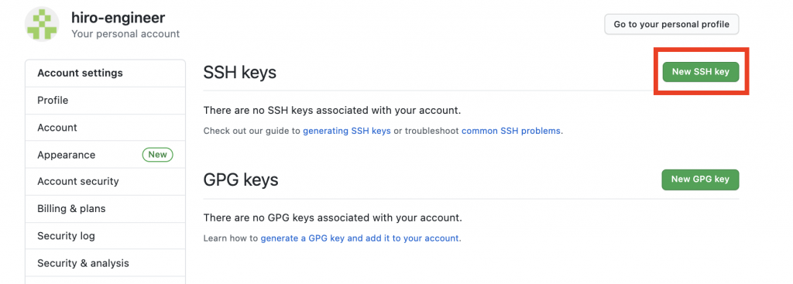Click the hiro-engineer green identicon avatar
793x284 pixels.
[x=42, y=24]
